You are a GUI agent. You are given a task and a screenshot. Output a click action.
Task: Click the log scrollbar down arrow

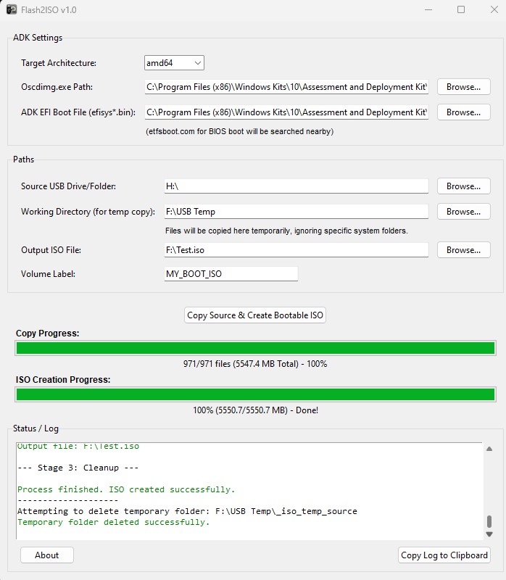click(x=489, y=534)
